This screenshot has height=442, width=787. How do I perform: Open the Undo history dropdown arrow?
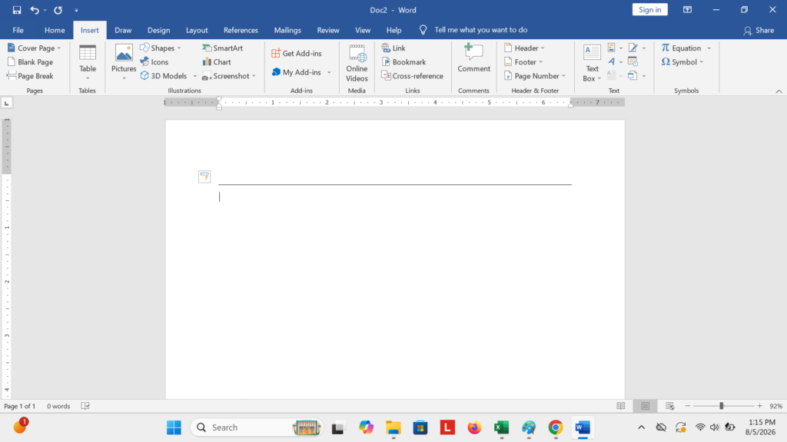45,10
